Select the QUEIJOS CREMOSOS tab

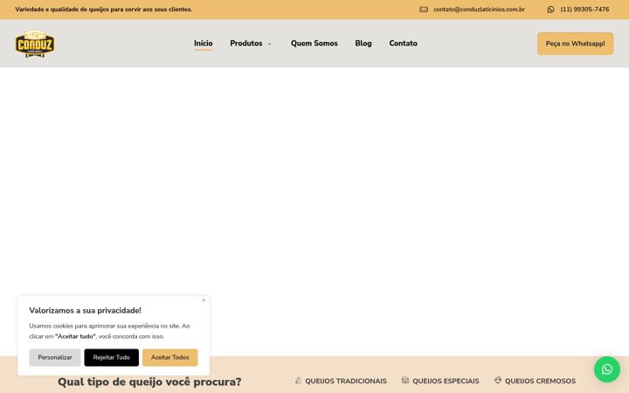tap(540, 381)
